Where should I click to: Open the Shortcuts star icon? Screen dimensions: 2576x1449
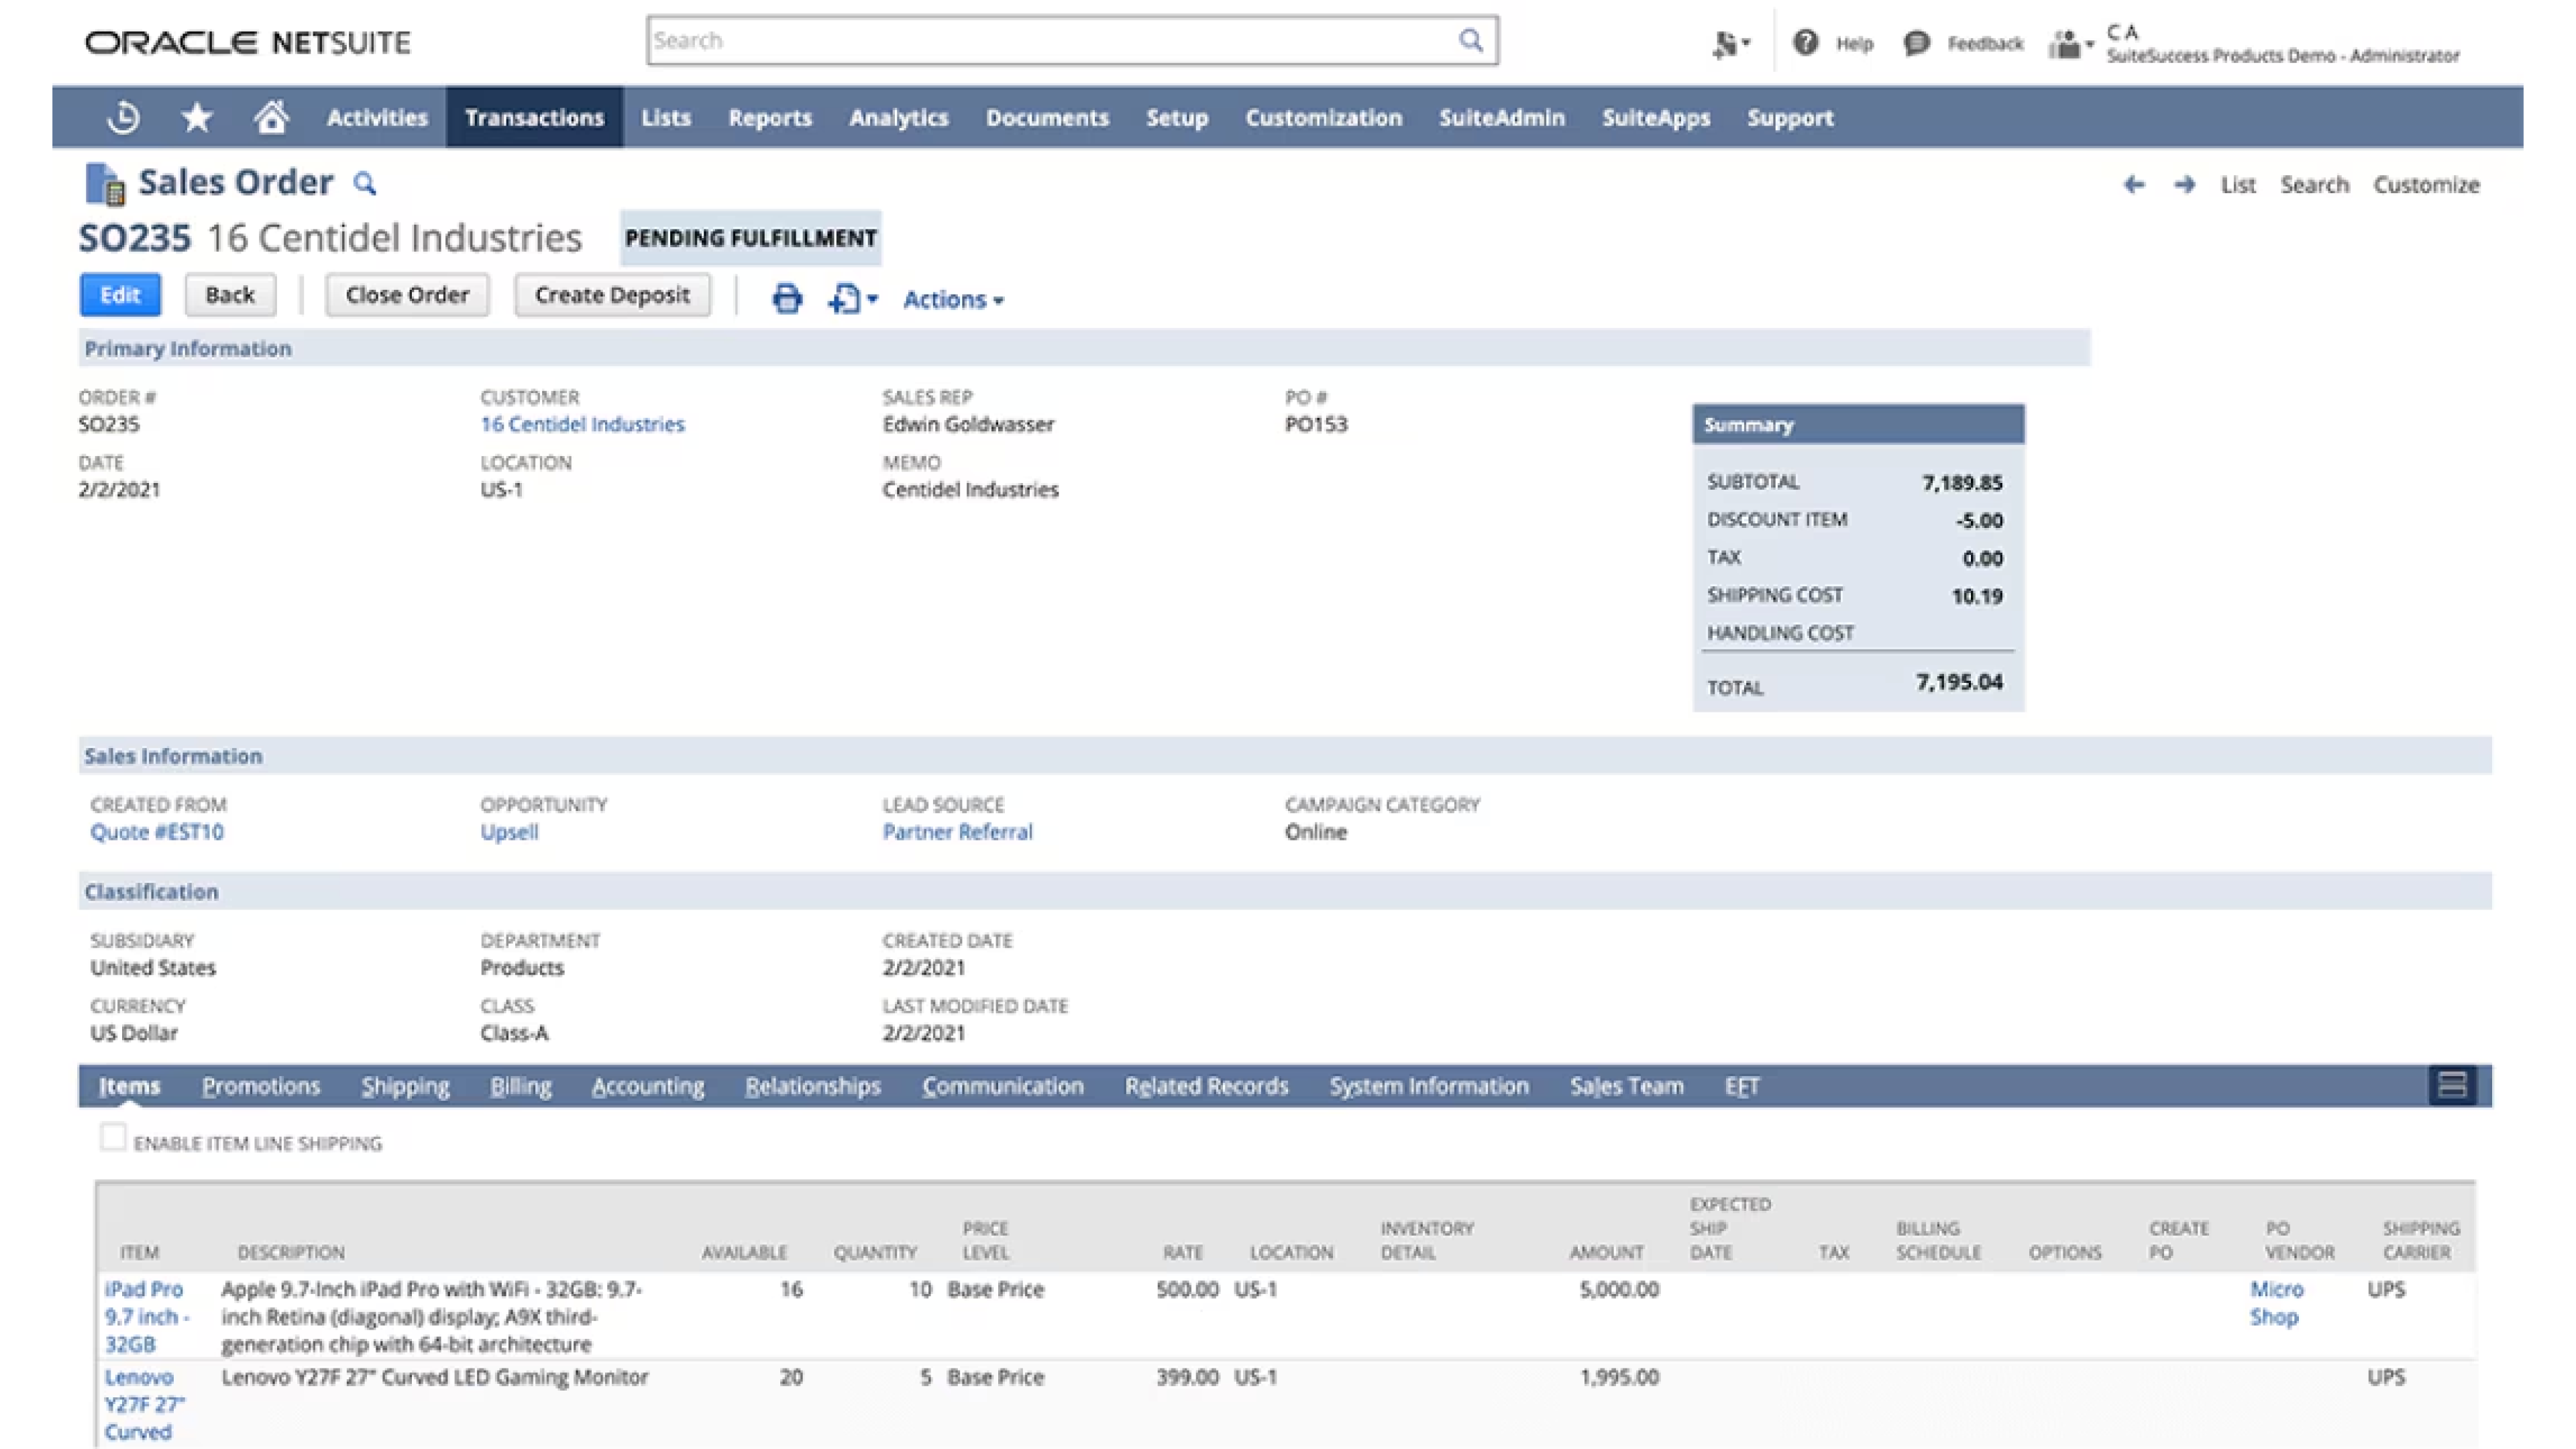[196, 118]
